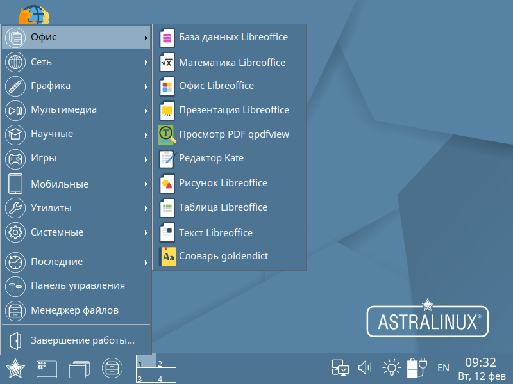Viewport: 513px width, 384px height.
Task: Click the Игры gamepad icon
Action: pos(15,159)
